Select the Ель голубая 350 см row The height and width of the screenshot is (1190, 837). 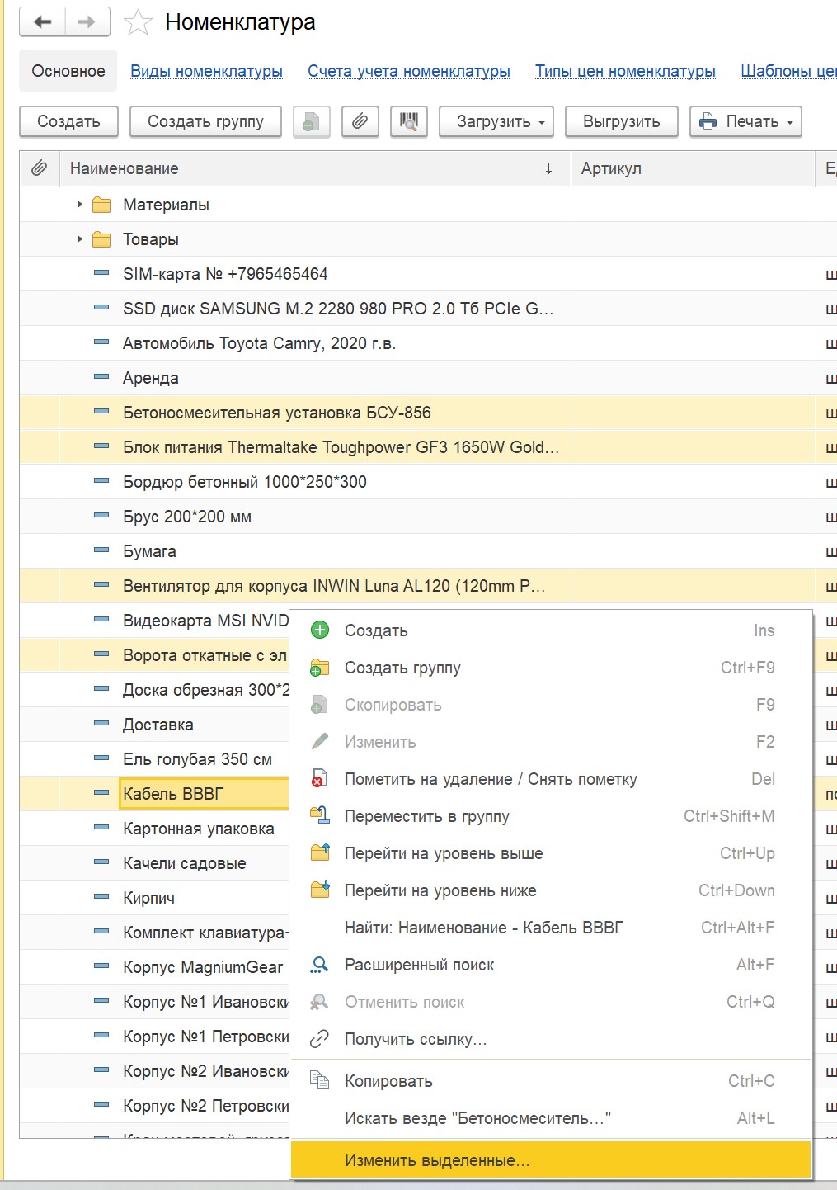click(155, 759)
